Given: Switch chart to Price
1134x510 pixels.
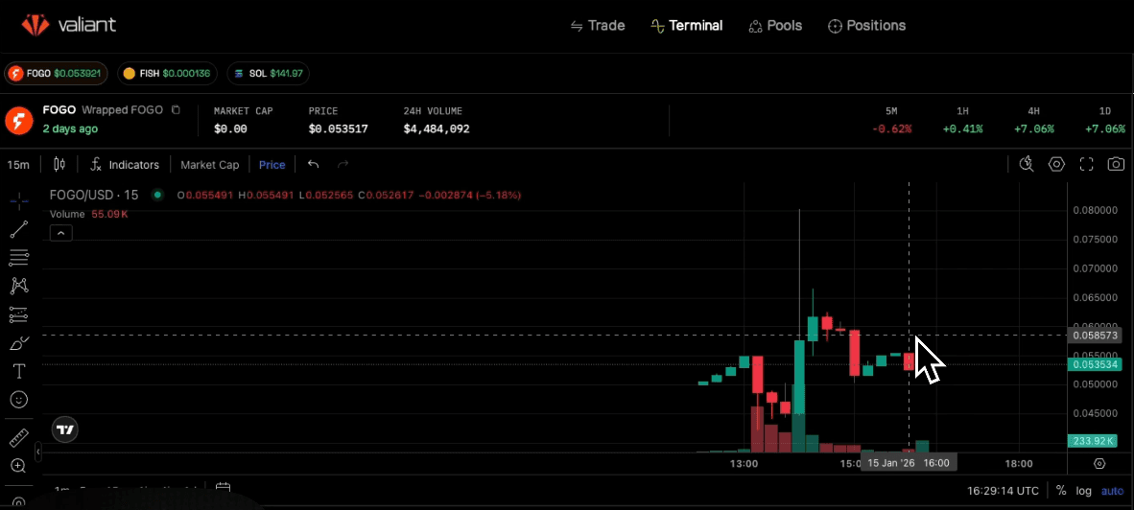Looking at the screenshot, I should [x=272, y=165].
